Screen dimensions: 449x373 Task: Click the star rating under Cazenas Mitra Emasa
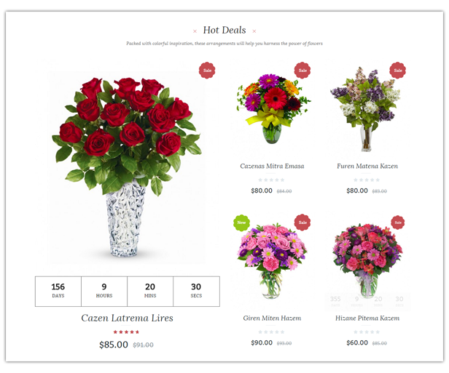(271, 180)
